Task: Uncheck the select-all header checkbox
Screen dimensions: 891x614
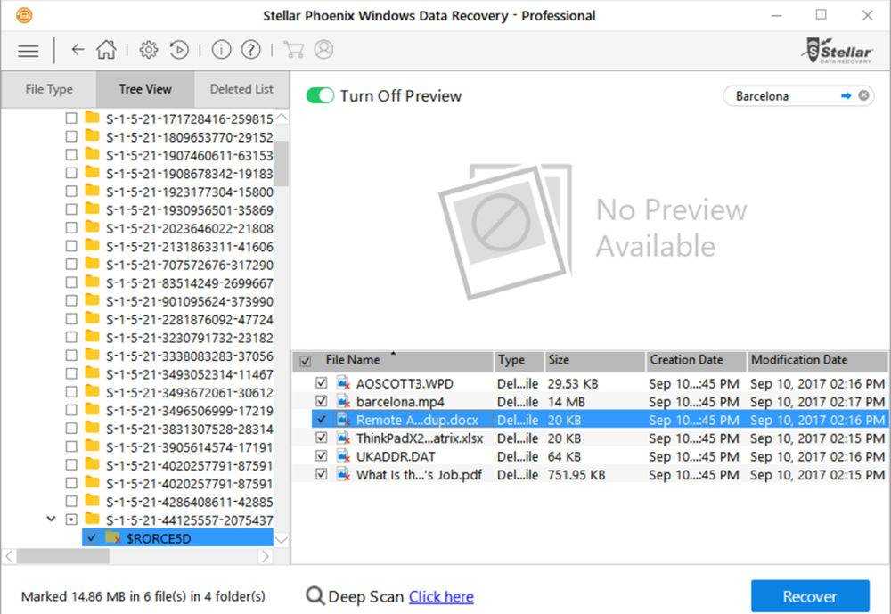Action: 306,361
